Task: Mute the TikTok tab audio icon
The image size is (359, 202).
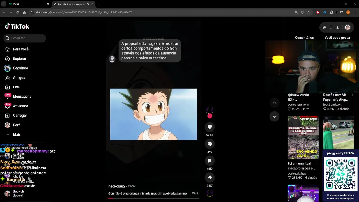Action: click(88, 4)
